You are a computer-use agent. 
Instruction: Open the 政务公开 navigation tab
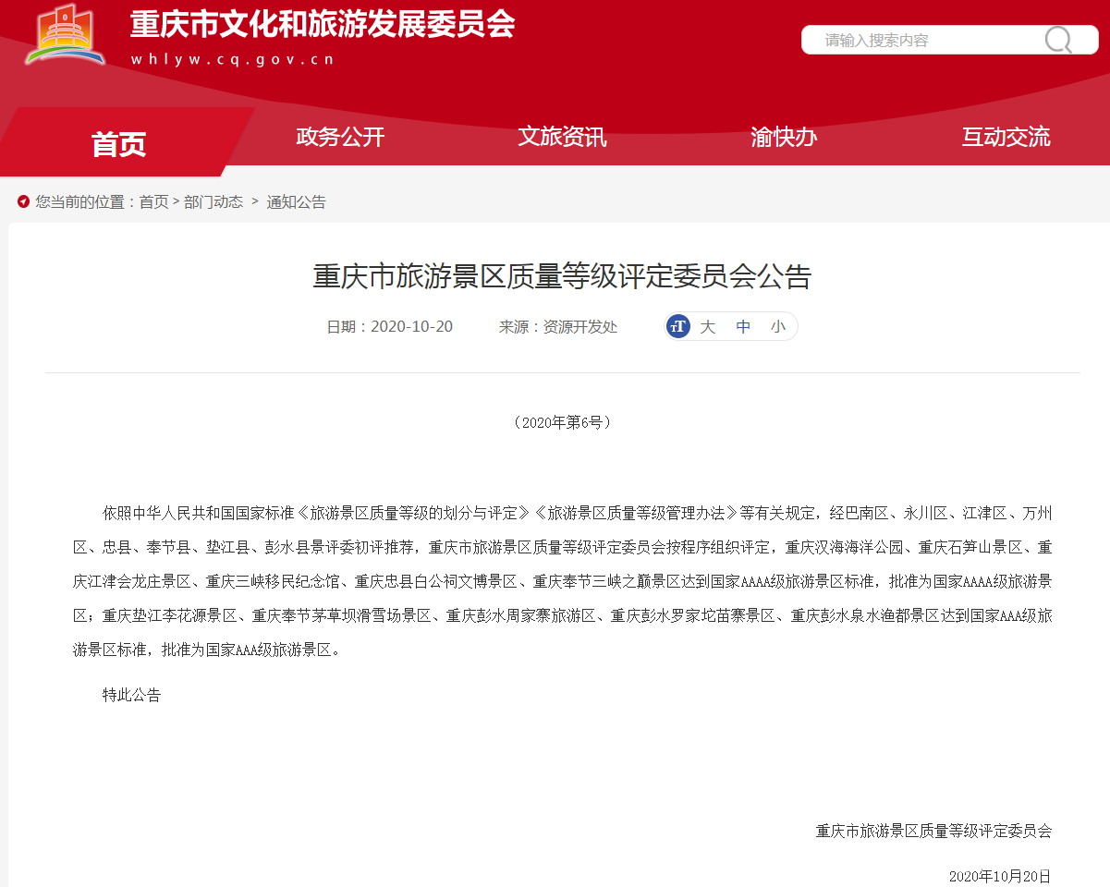pos(340,137)
